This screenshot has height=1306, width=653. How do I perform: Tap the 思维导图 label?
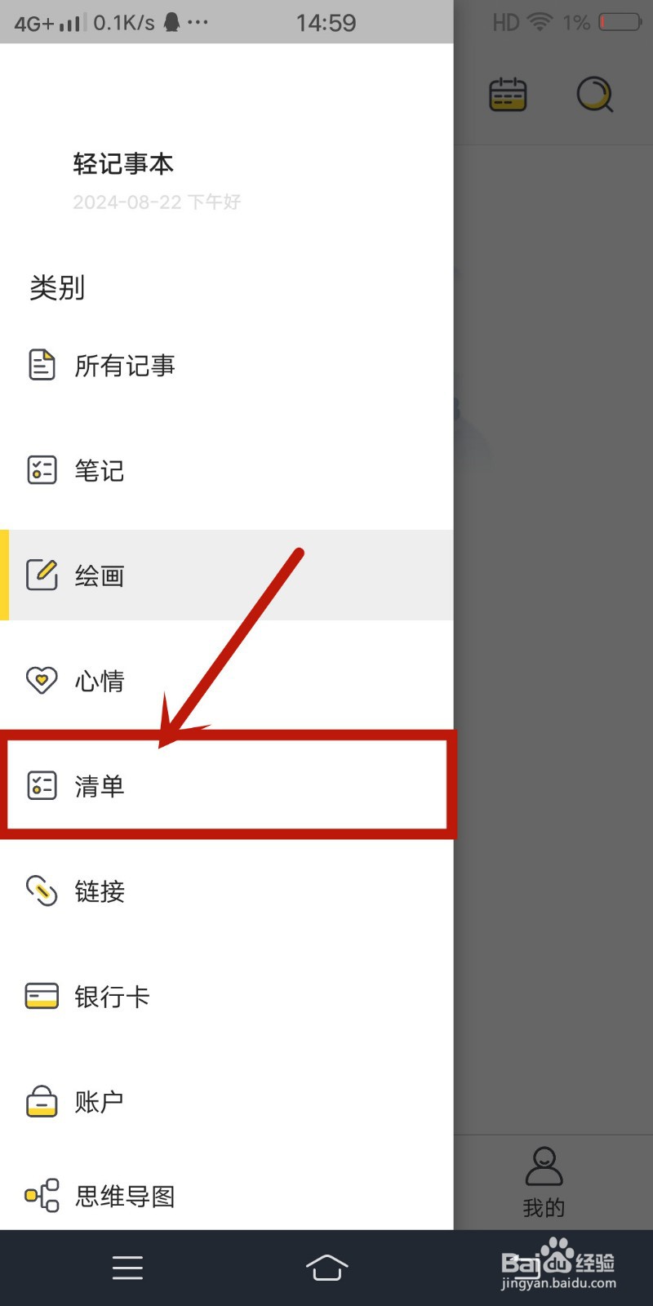click(x=125, y=1197)
